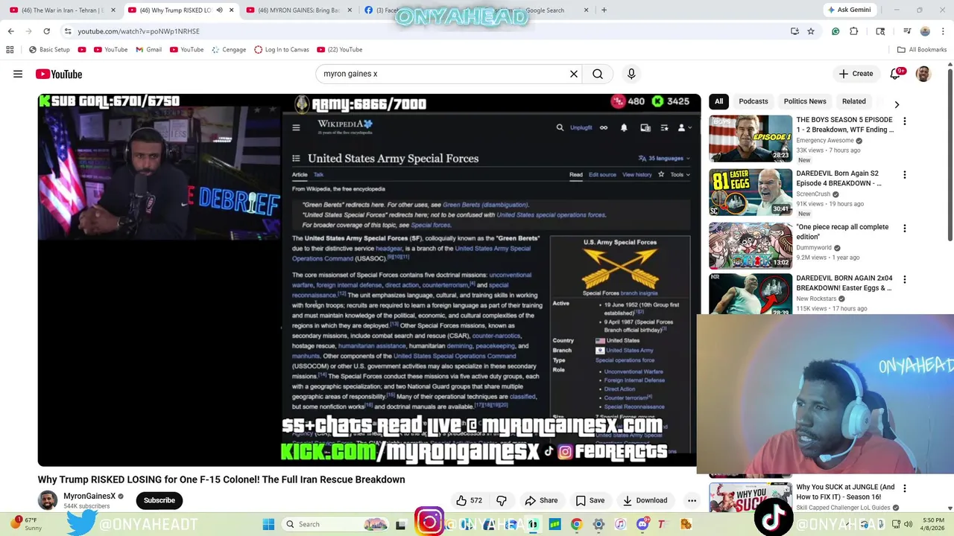Open Chrome apps grid icon
This screenshot has width=954, height=536.
(10, 50)
